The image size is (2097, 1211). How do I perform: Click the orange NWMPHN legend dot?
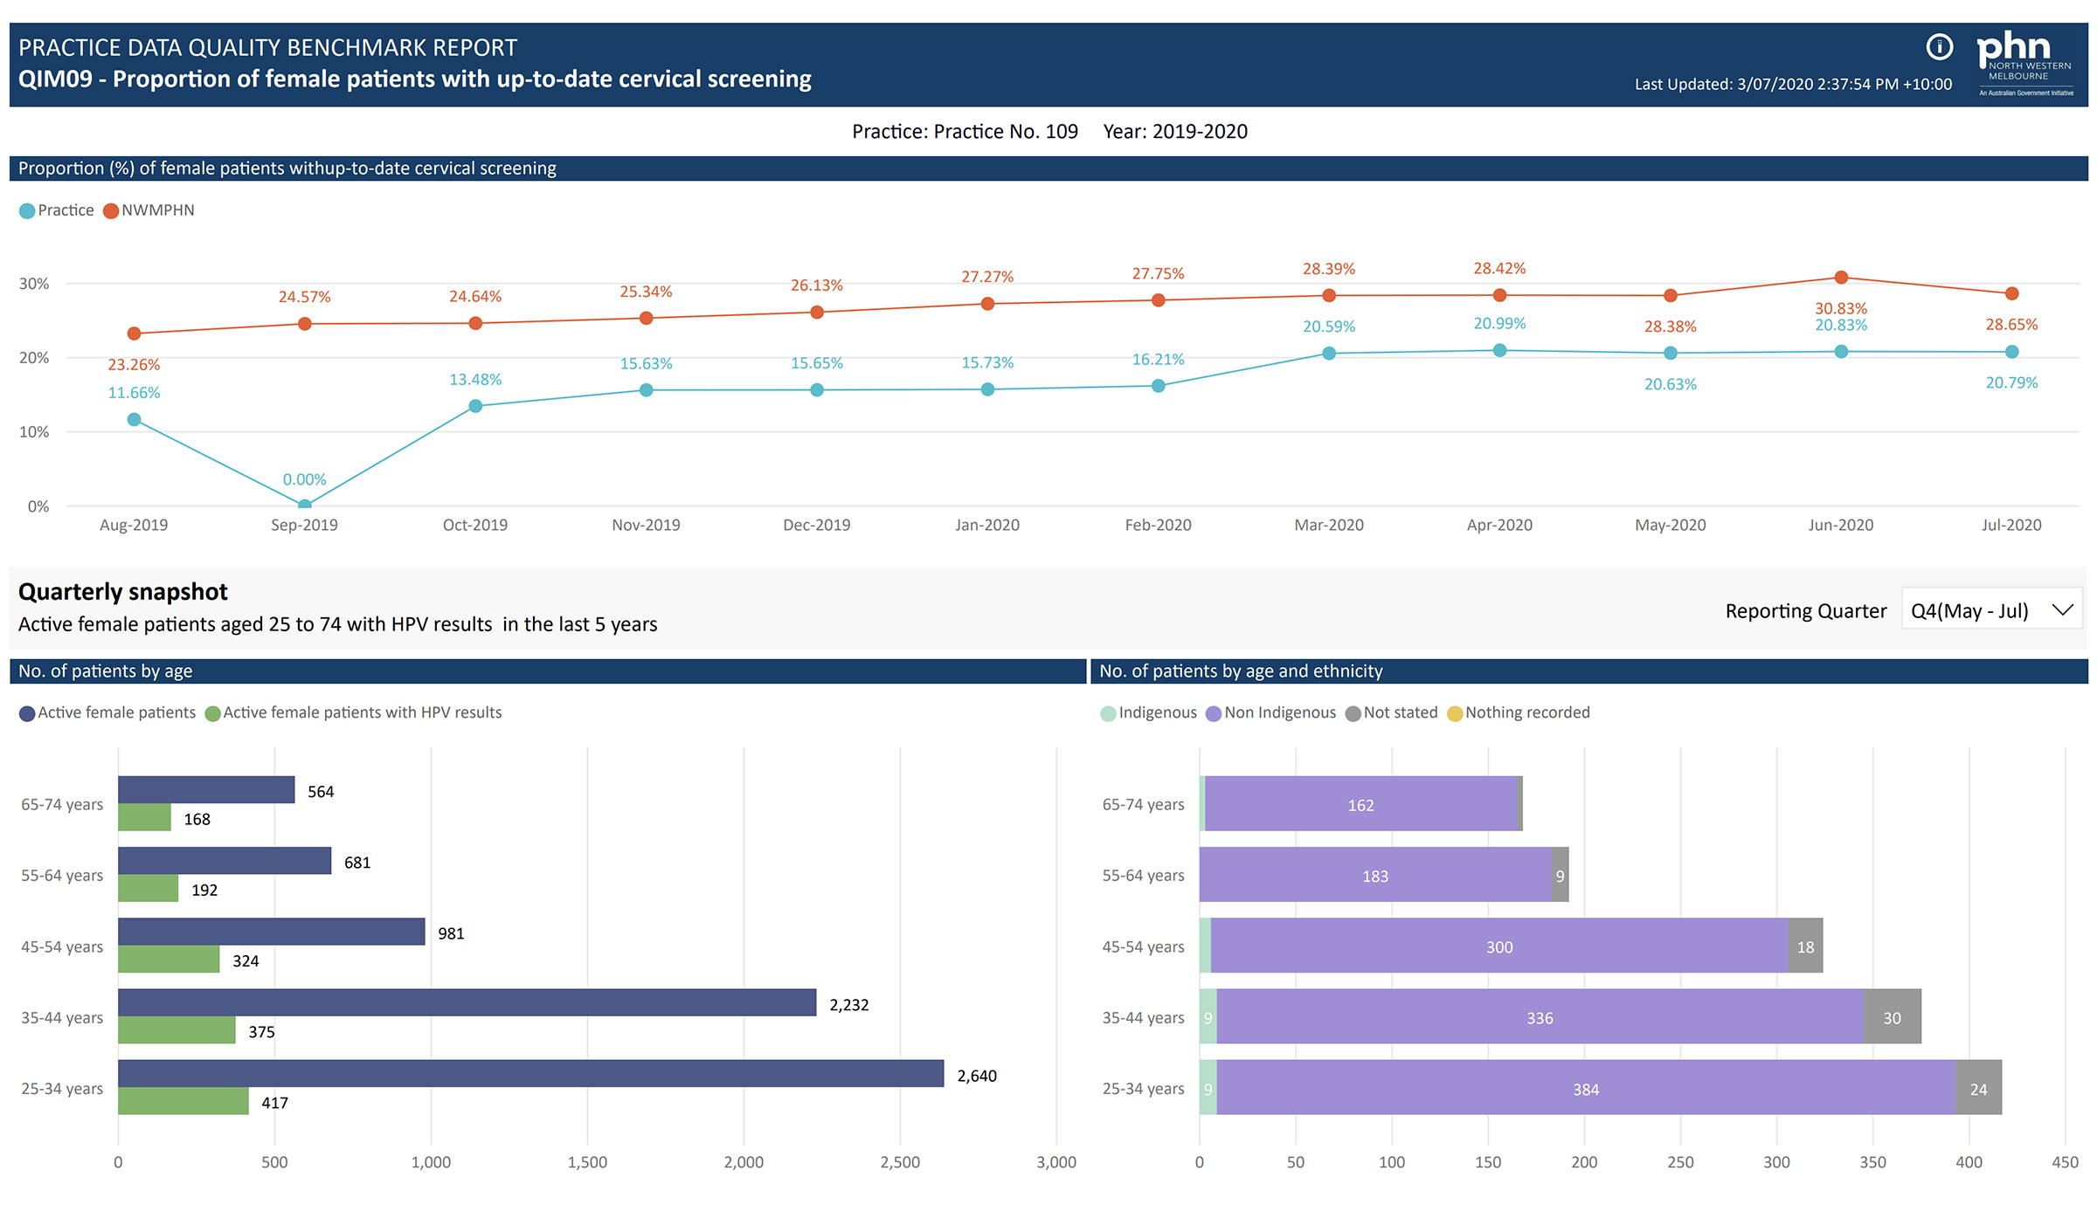coord(111,210)
